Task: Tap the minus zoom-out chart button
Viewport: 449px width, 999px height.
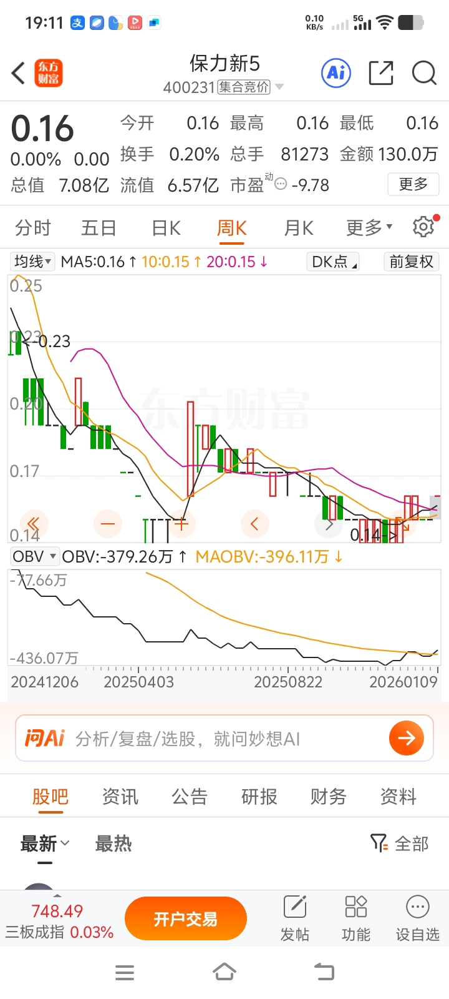Action: [x=108, y=523]
